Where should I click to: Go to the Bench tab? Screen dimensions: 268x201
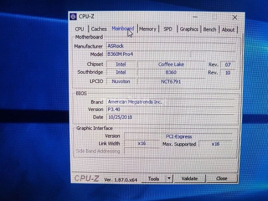(x=210, y=30)
